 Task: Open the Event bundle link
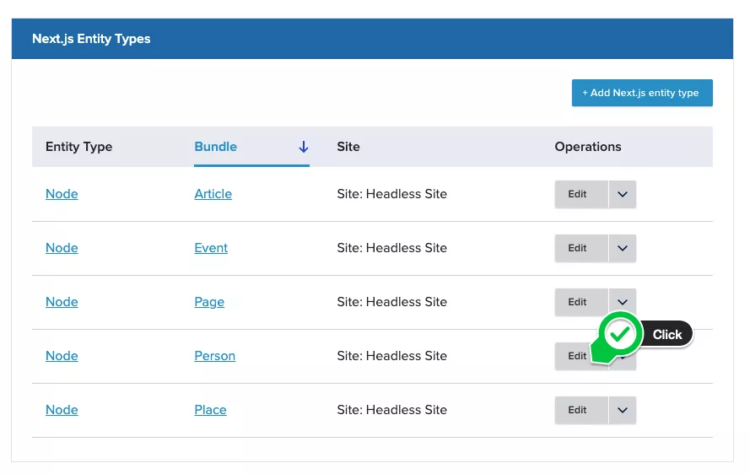211,248
